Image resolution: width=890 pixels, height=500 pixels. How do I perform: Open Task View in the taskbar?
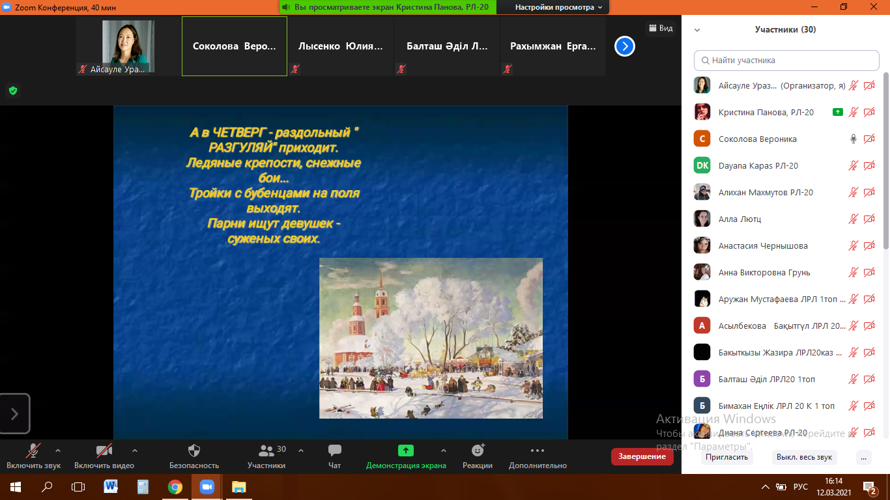click(x=78, y=486)
